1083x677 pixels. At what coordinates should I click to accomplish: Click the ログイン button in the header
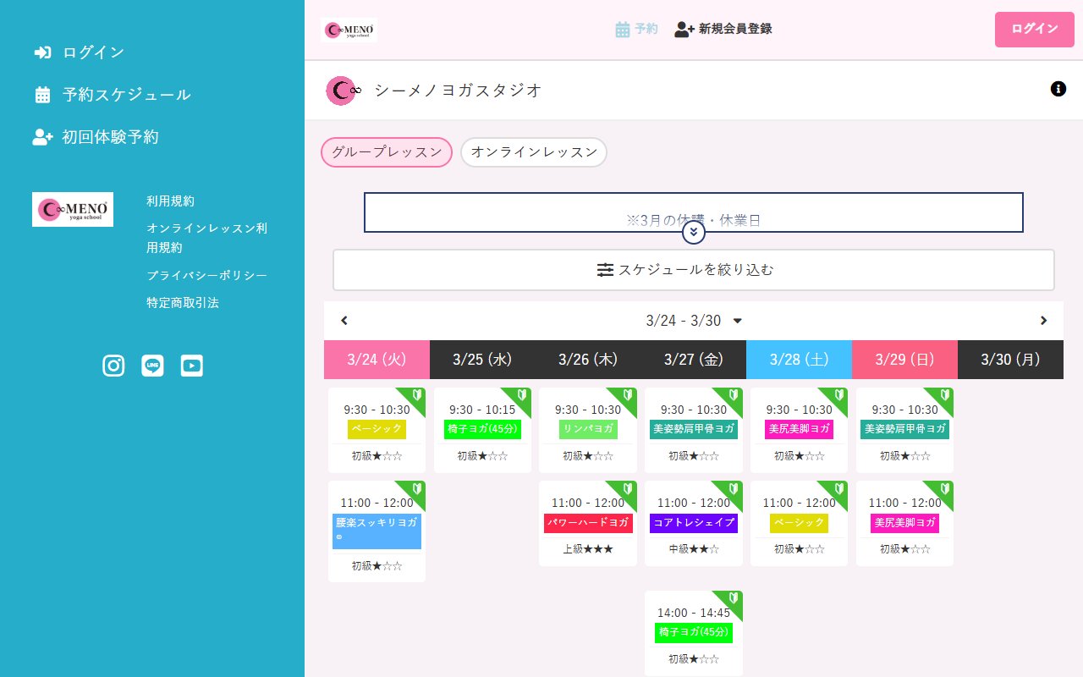coord(1034,29)
